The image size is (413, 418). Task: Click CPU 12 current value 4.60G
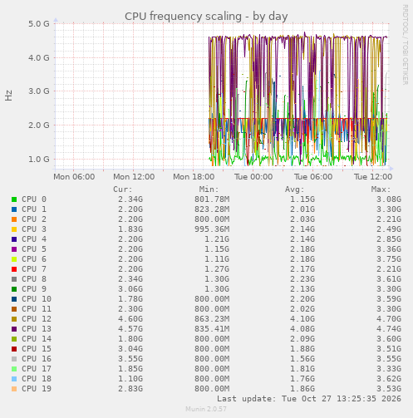pyautogui.click(x=130, y=319)
